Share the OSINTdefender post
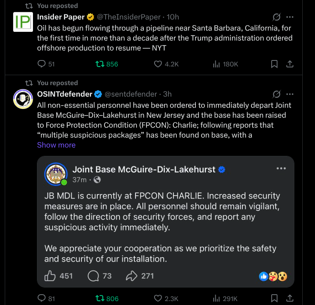Image resolution: width=315 pixels, height=305 pixels. (x=290, y=298)
